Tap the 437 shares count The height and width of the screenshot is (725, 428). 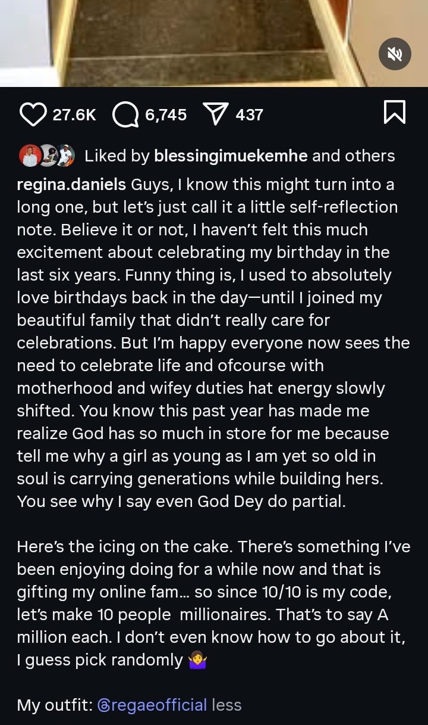tap(249, 114)
